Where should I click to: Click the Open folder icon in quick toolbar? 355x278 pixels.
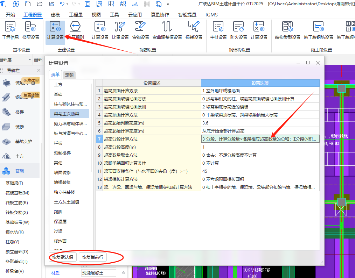tap(40, 3)
